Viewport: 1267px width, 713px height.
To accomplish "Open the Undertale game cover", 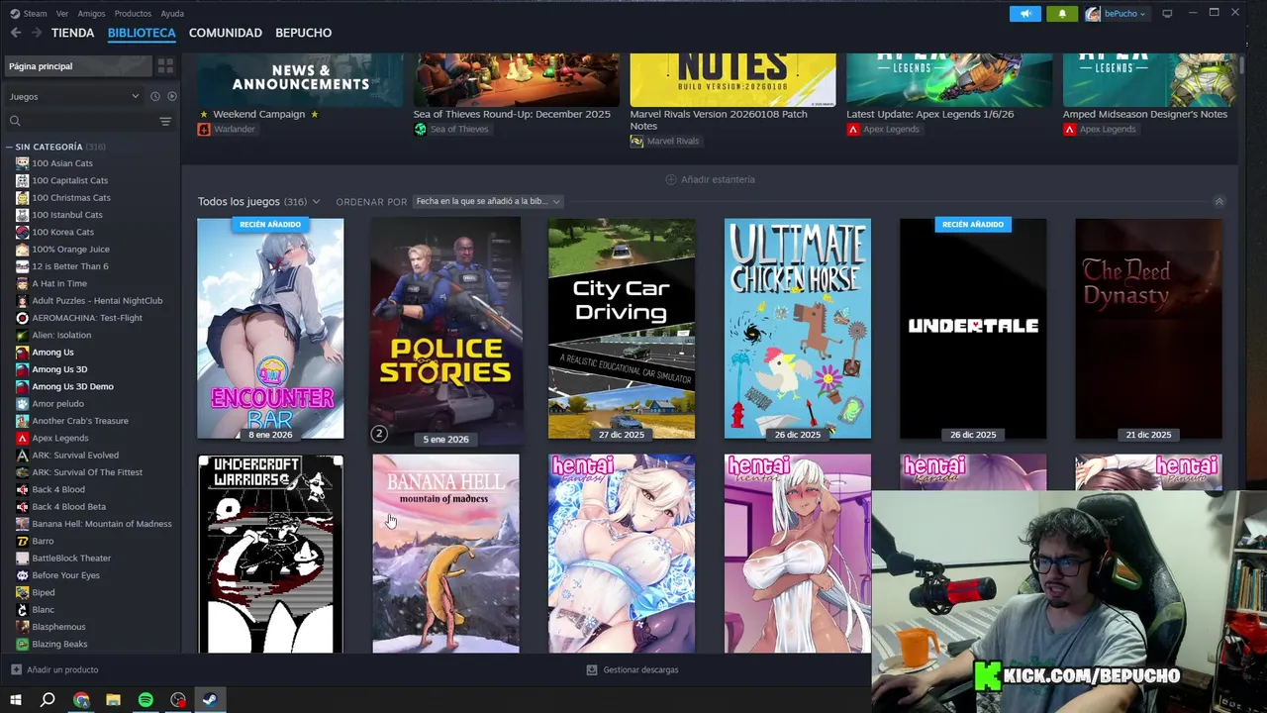I will pyautogui.click(x=973, y=329).
